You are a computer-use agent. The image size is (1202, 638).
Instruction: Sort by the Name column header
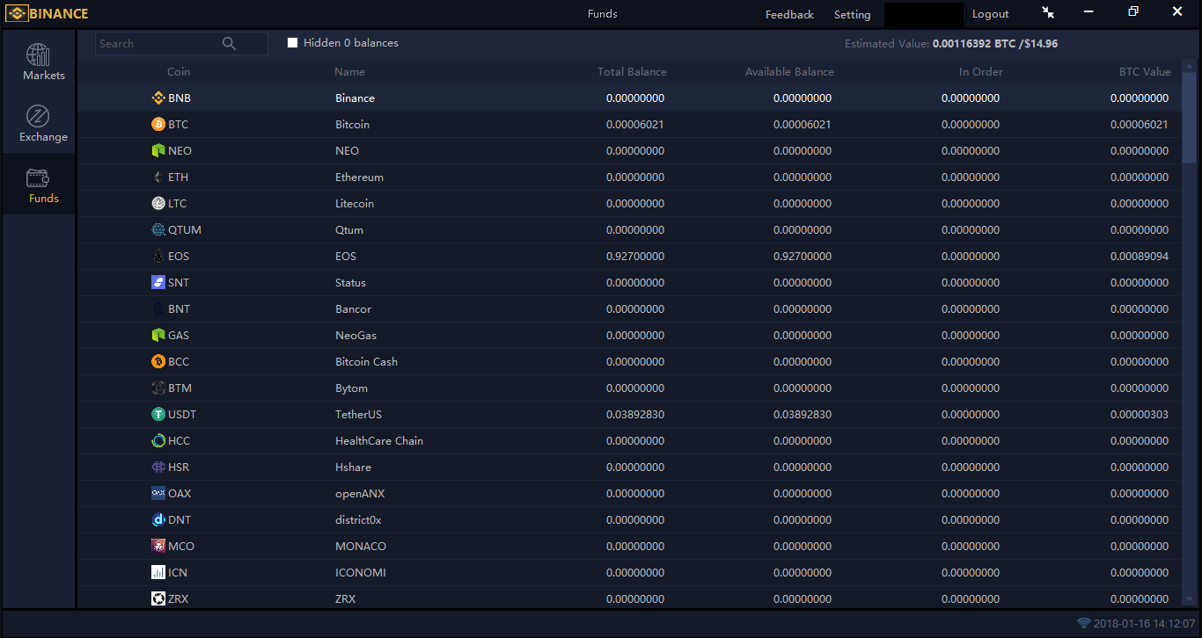click(x=349, y=72)
